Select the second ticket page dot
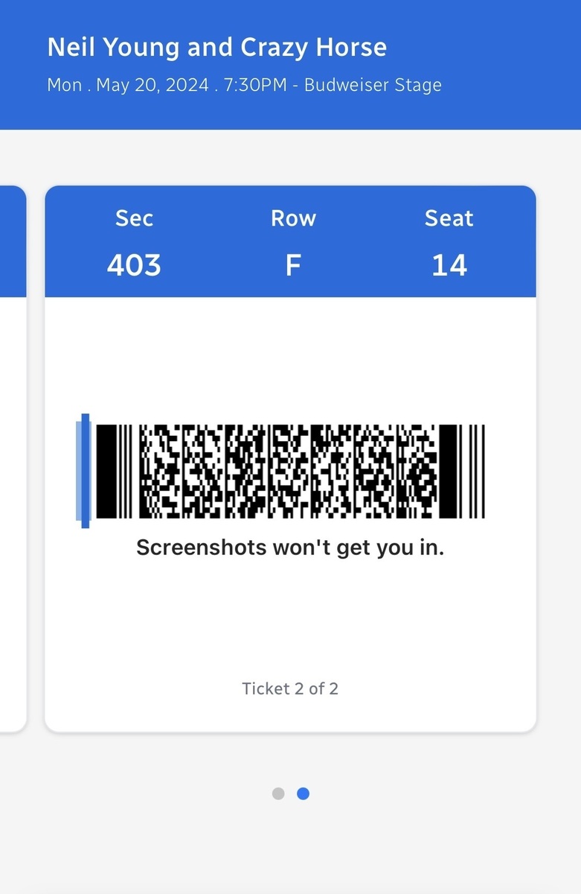 click(x=303, y=793)
